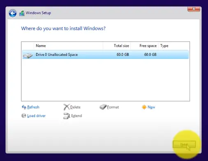
Task: Click the Name column header
Action: (68, 46)
